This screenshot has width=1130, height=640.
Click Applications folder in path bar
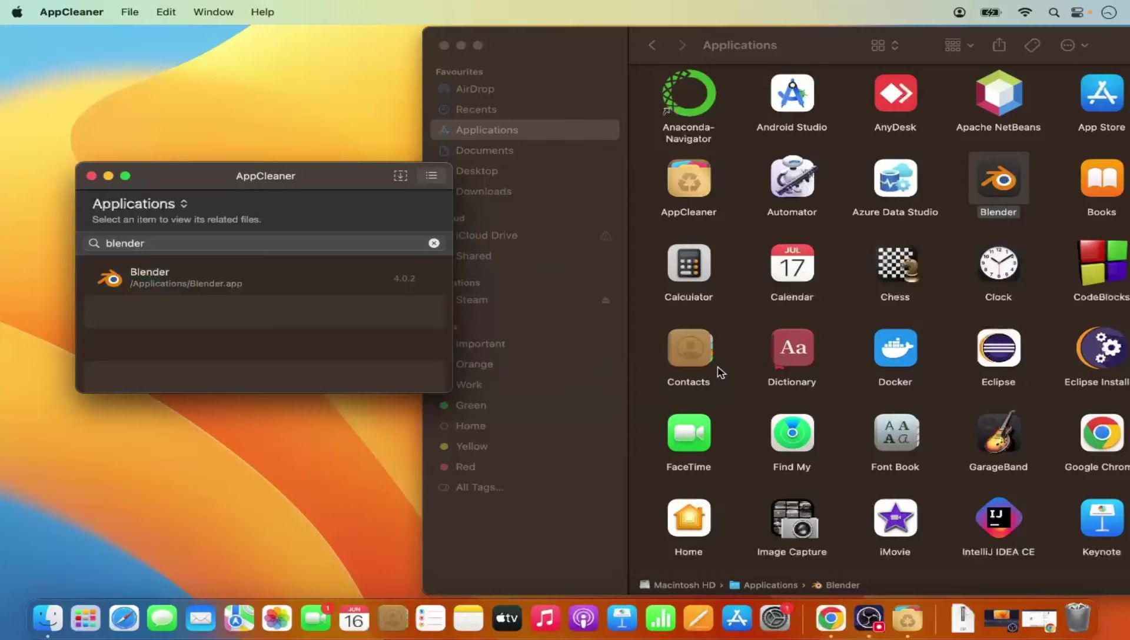click(x=763, y=585)
